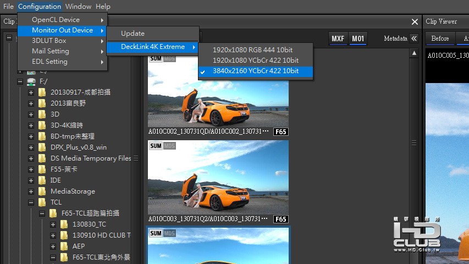This screenshot has width=469, height=264.
Task: Open the EDL Setting submenu
Action: (62, 62)
